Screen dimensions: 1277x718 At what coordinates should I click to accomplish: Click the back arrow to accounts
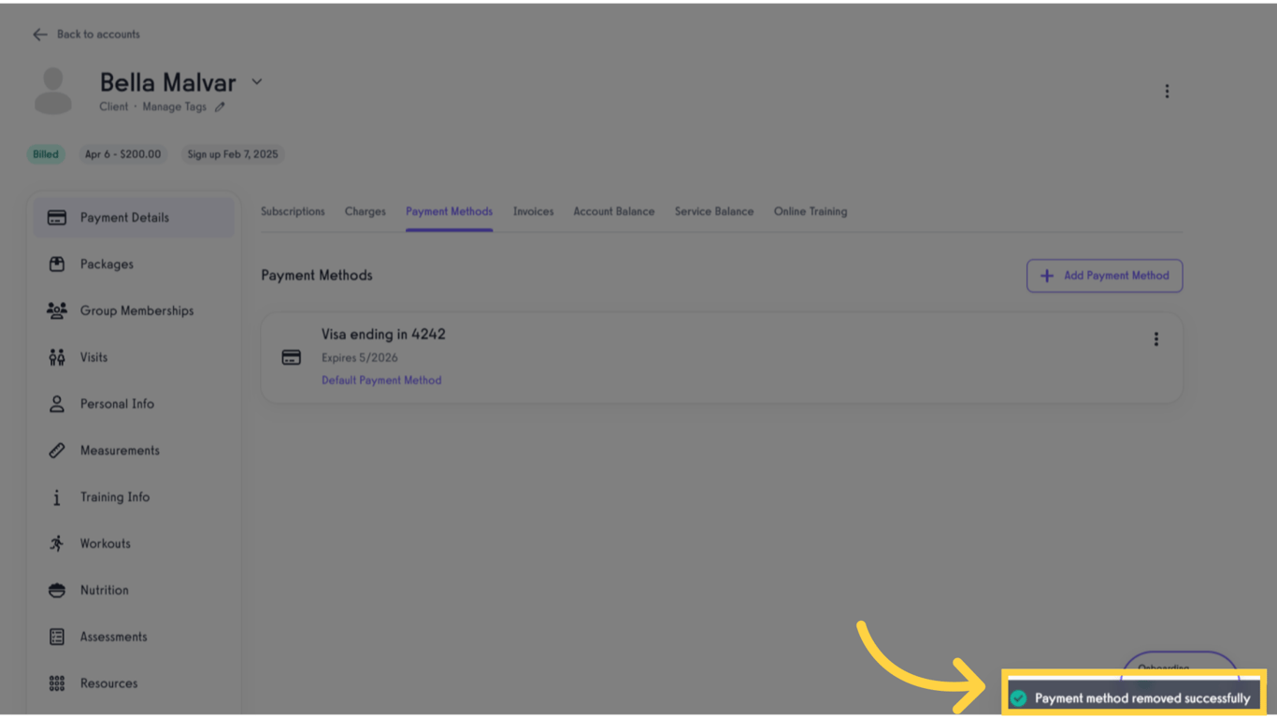tap(39, 34)
